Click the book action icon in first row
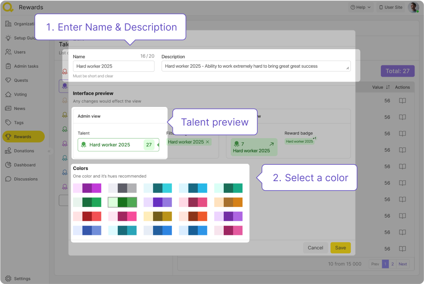Image resolution: width=424 pixels, height=284 pixels. (402, 101)
